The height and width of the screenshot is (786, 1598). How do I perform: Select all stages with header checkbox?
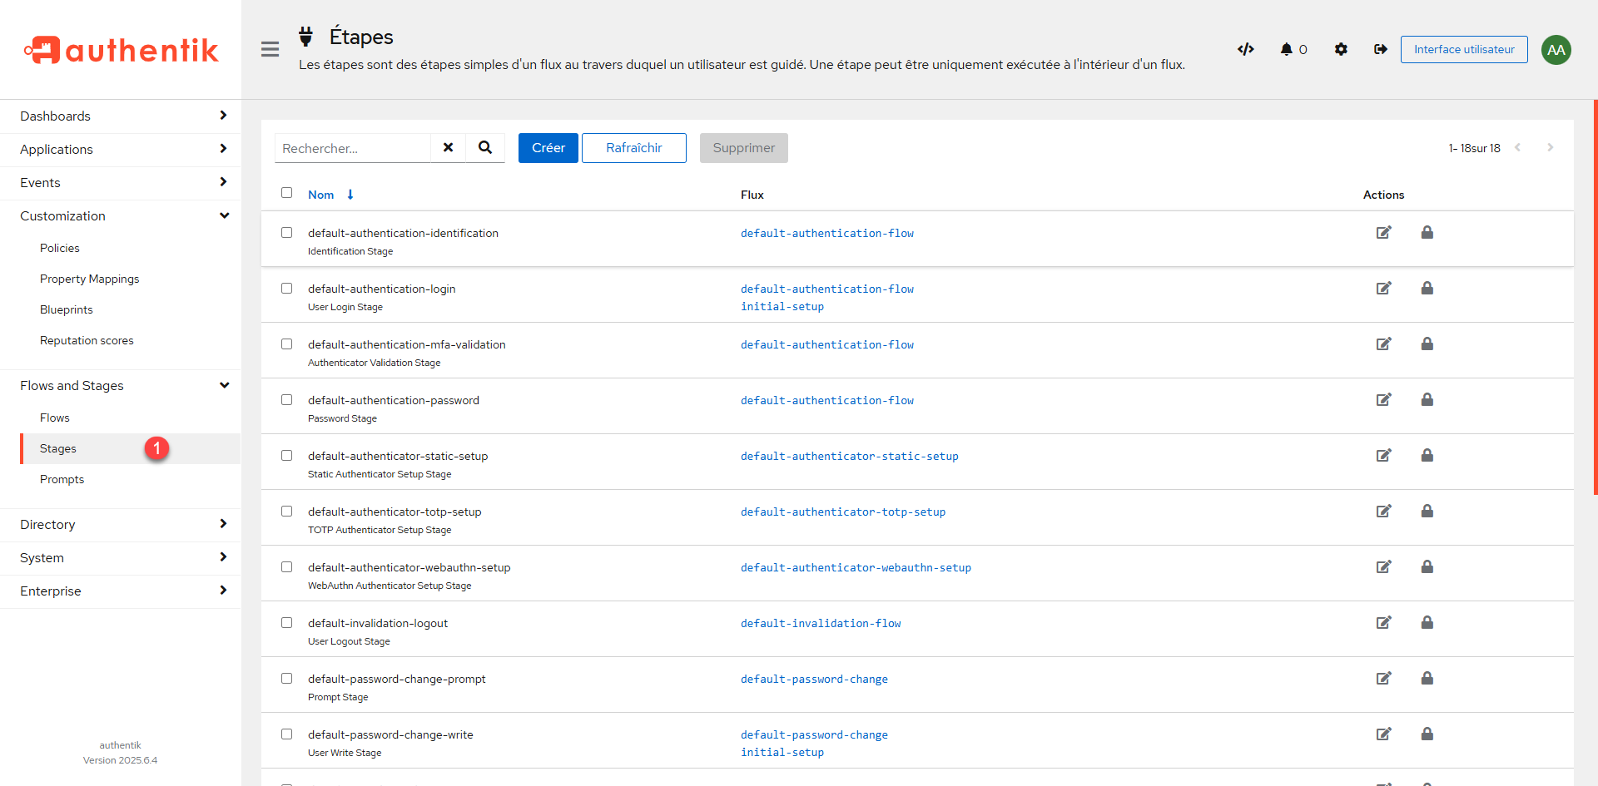(287, 193)
